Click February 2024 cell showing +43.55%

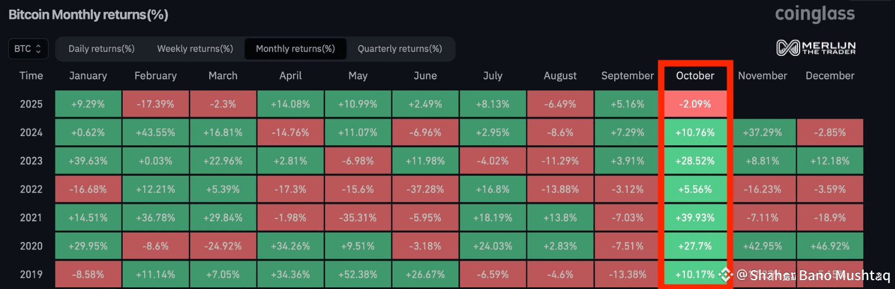[x=155, y=132]
